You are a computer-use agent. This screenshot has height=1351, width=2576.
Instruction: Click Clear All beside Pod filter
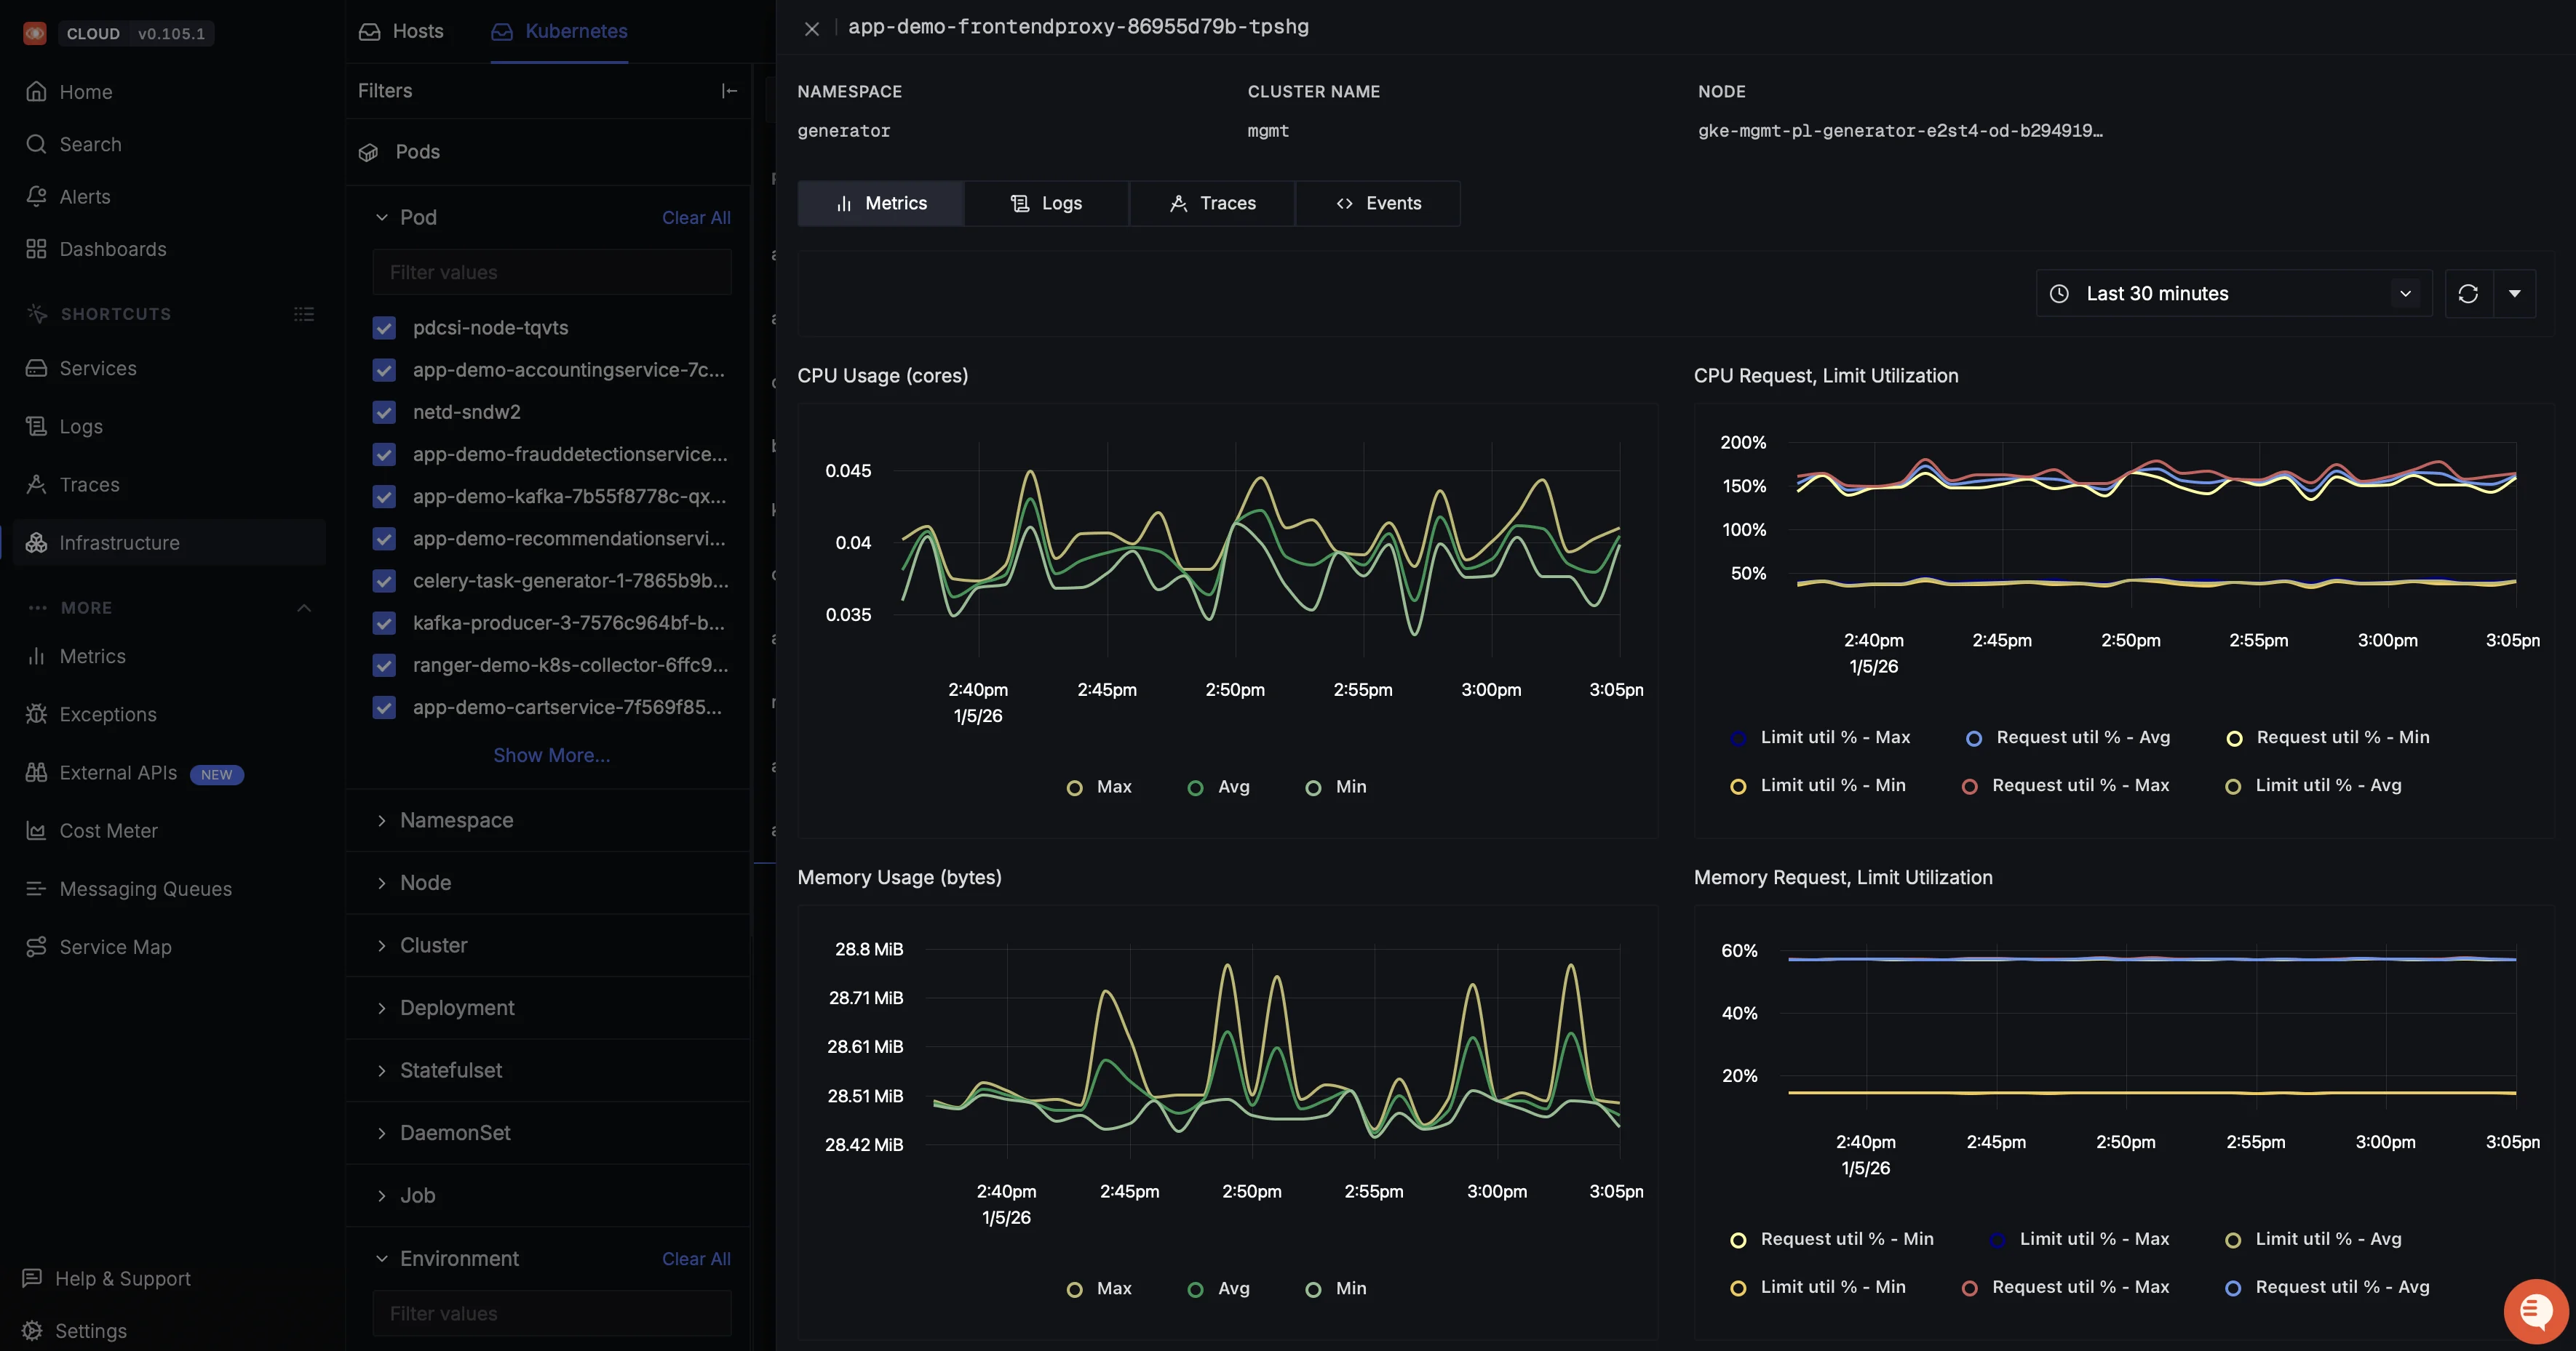pos(696,218)
